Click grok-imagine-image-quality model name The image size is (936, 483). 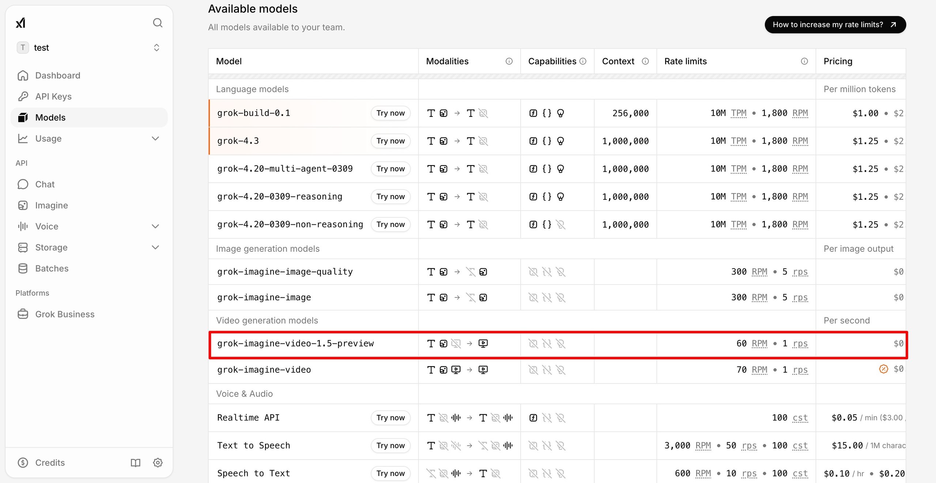(285, 272)
